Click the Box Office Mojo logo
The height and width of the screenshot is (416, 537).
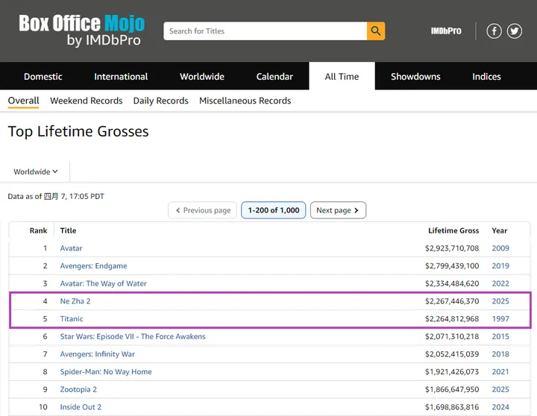(81, 31)
